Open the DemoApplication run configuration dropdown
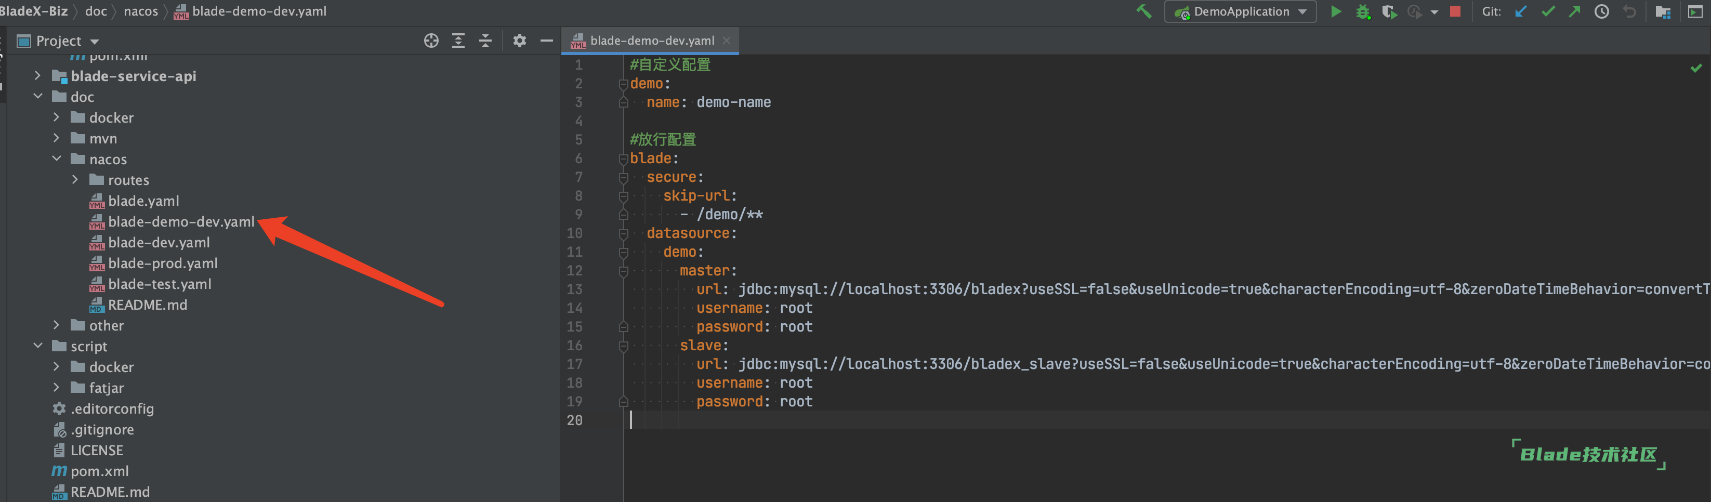The height and width of the screenshot is (502, 1711). [x=1240, y=11]
